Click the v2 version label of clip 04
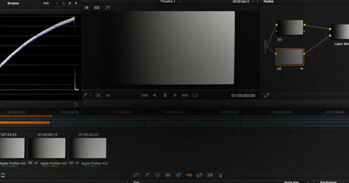 click(77, 163)
